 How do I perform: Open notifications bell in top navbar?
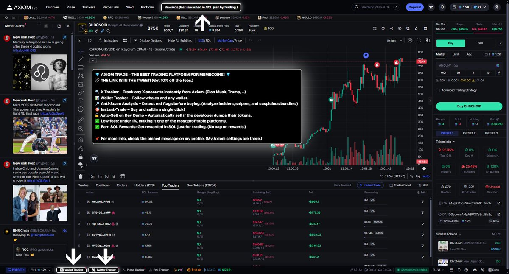[x=442, y=7]
